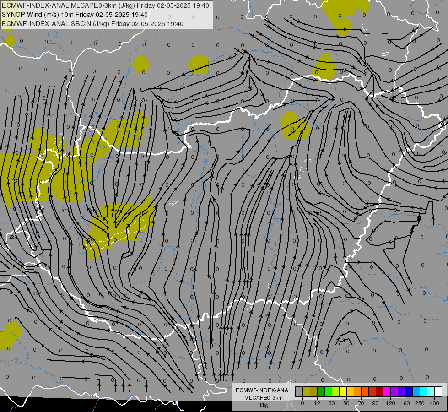Click the map value 13

pos(15,181)
